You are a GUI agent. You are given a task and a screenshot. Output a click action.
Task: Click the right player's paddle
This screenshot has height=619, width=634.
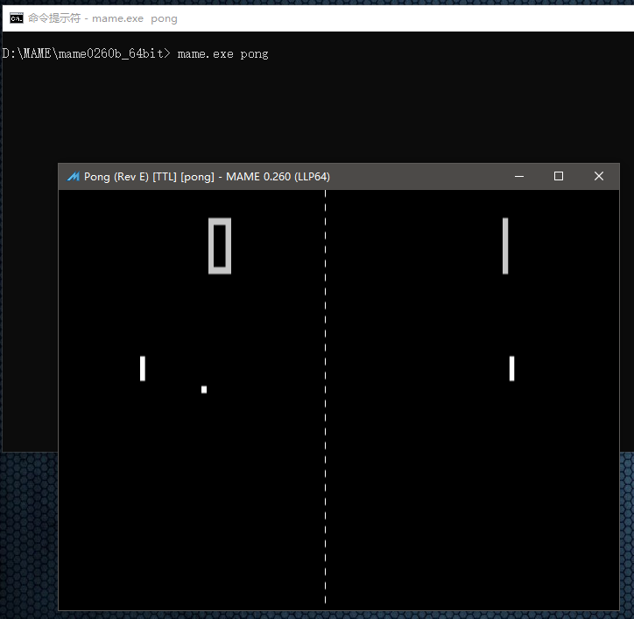(x=512, y=369)
